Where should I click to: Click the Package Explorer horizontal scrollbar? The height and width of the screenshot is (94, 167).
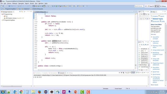tap(12, 86)
